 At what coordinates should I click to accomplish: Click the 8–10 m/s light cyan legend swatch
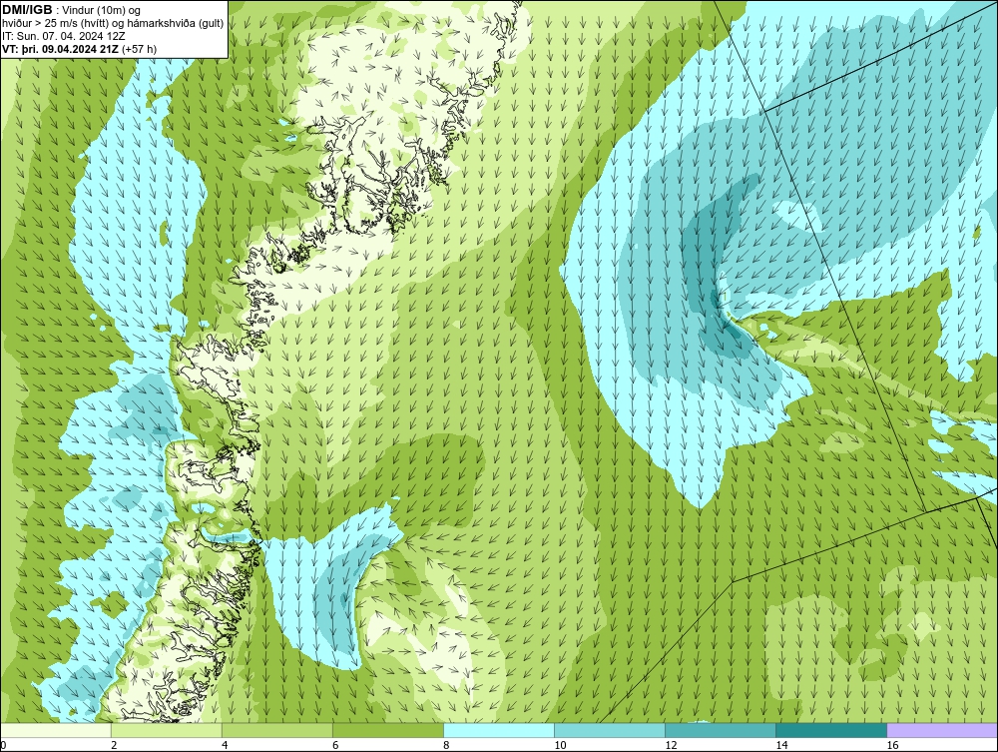[x=499, y=730]
